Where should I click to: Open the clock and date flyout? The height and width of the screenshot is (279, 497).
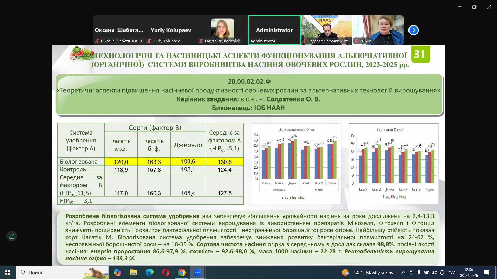coord(469,273)
